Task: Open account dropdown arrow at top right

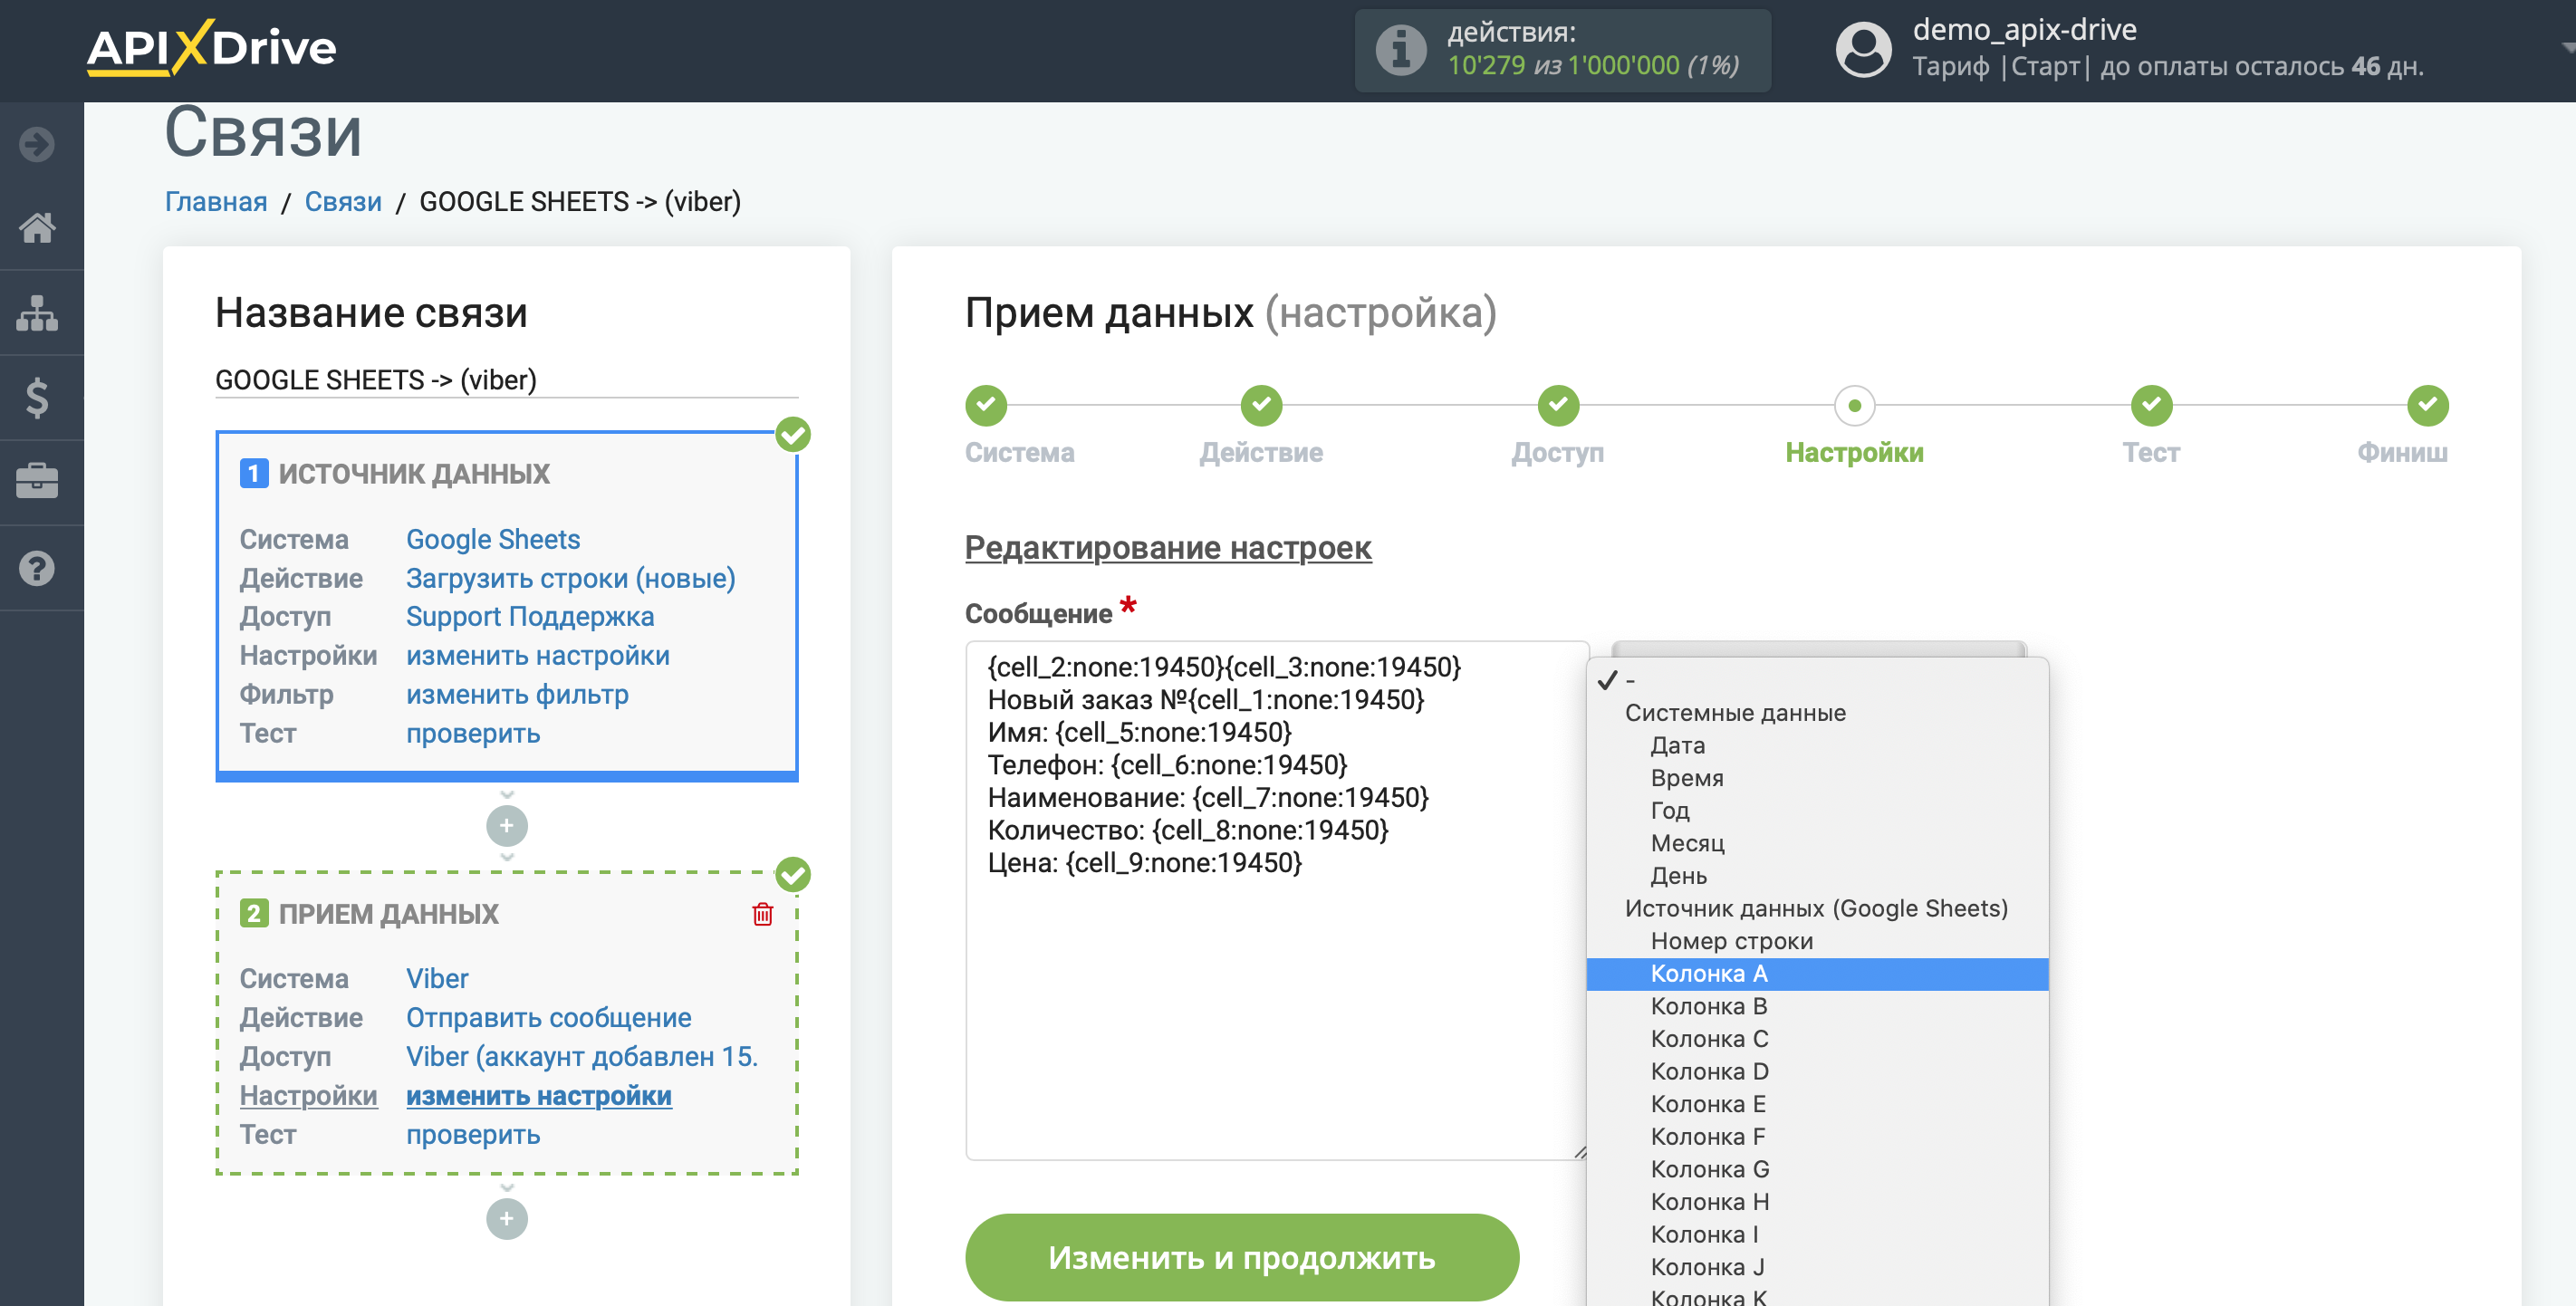Action: pos(2566,48)
